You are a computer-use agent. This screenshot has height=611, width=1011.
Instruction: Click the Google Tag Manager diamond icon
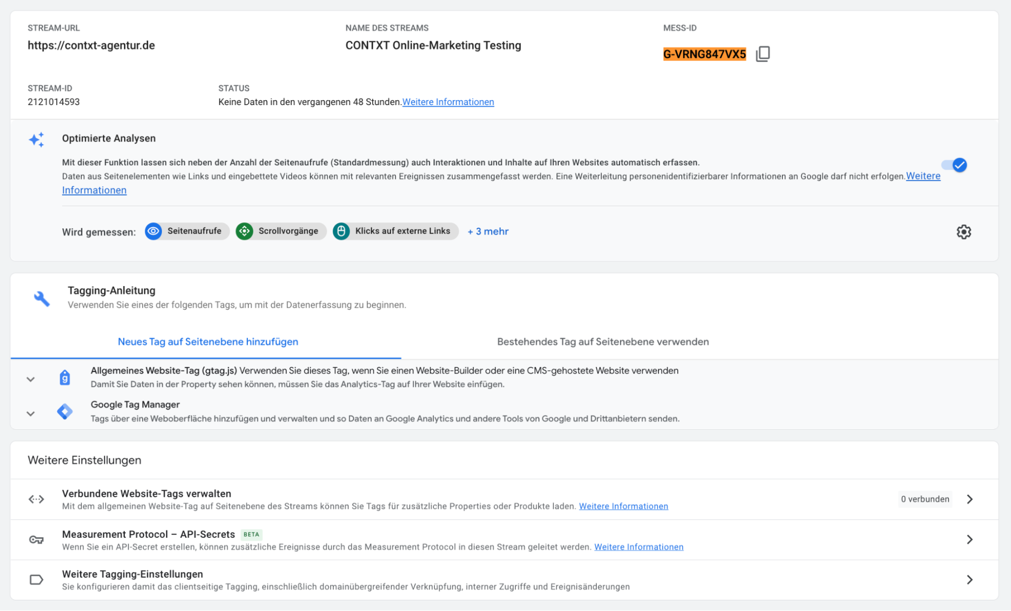[x=65, y=411]
